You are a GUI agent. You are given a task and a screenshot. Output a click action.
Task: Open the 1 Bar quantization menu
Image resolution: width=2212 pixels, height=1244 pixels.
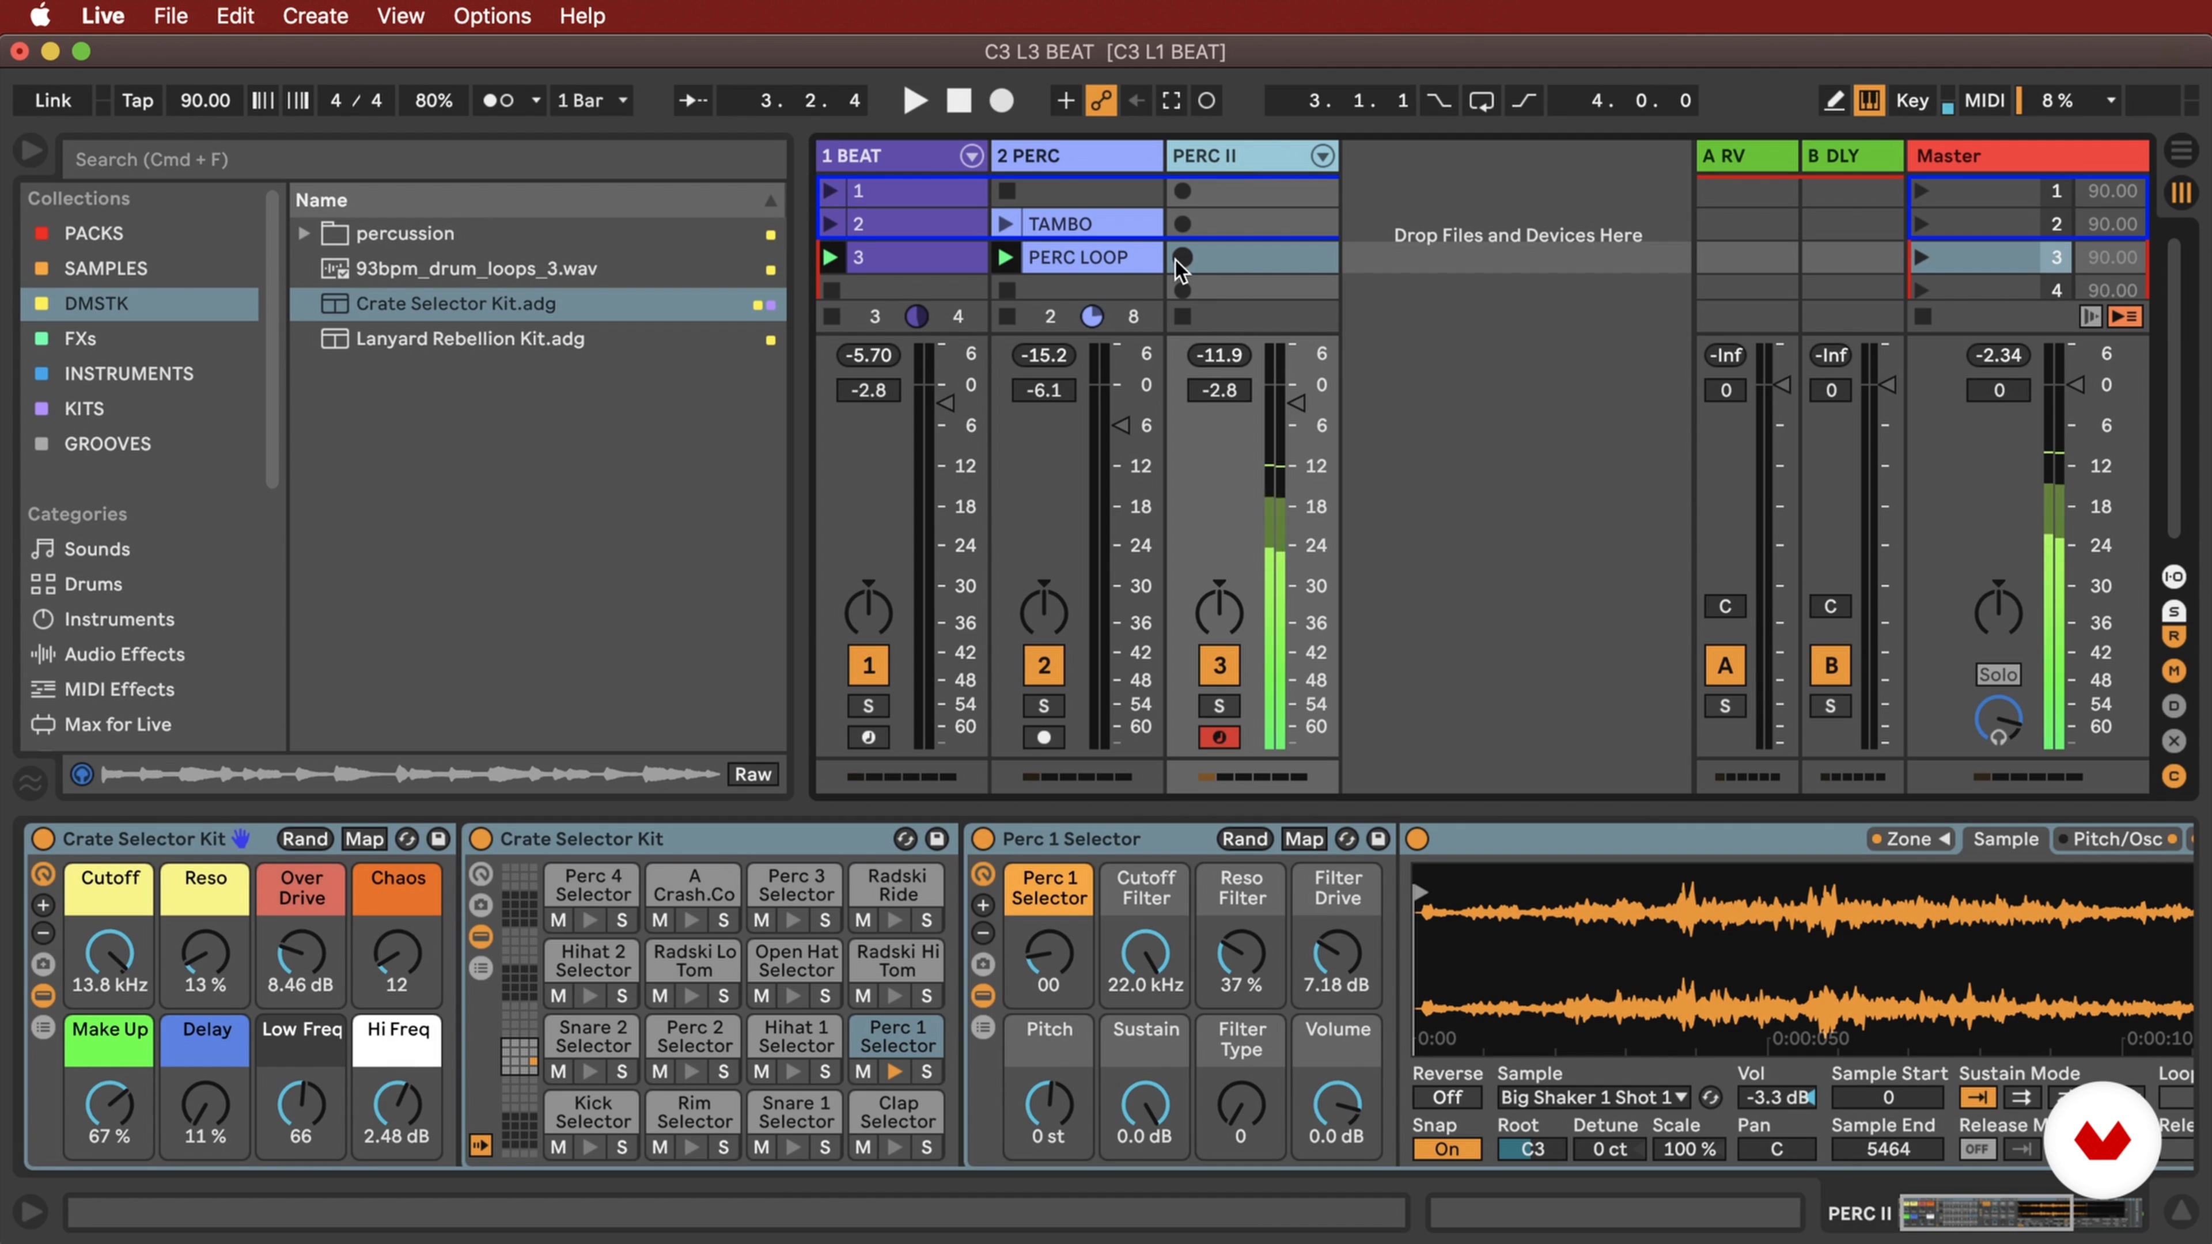coord(593,100)
